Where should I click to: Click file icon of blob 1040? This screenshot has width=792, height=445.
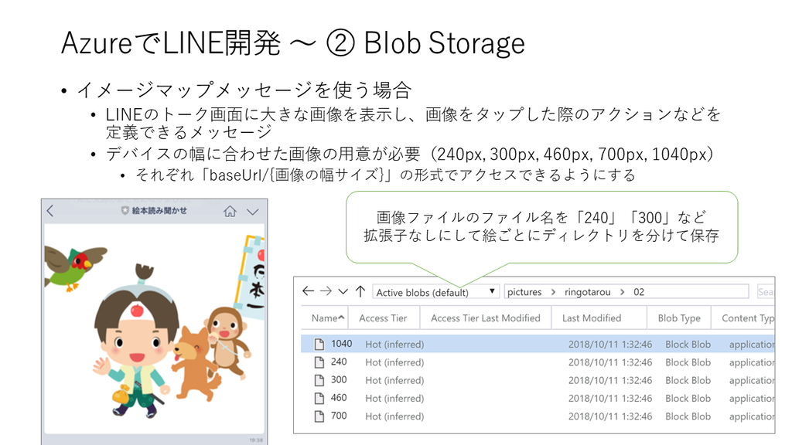pos(319,344)
